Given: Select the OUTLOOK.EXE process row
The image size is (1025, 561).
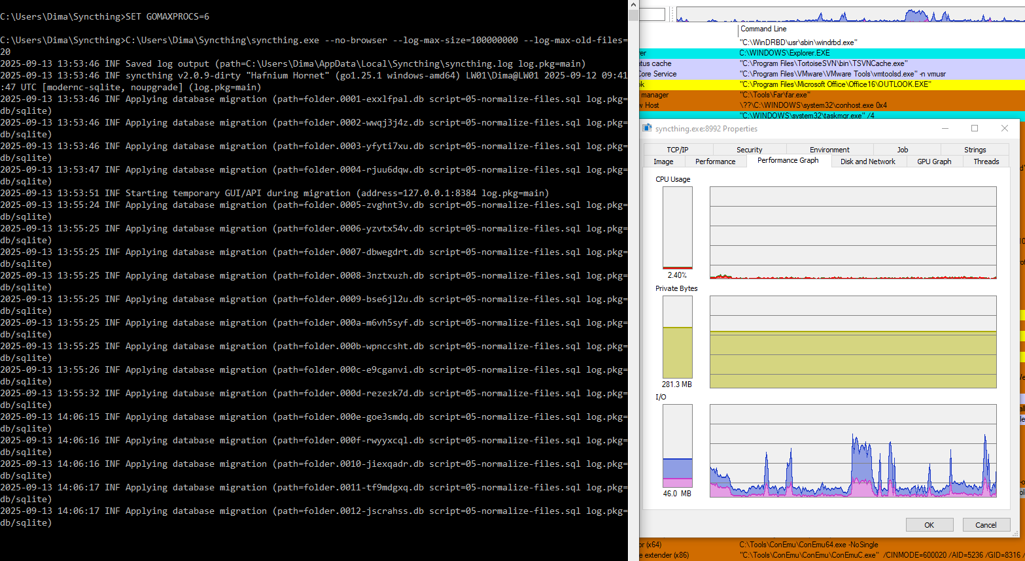Looking at the screenshot, I should [x=835, y=84].
